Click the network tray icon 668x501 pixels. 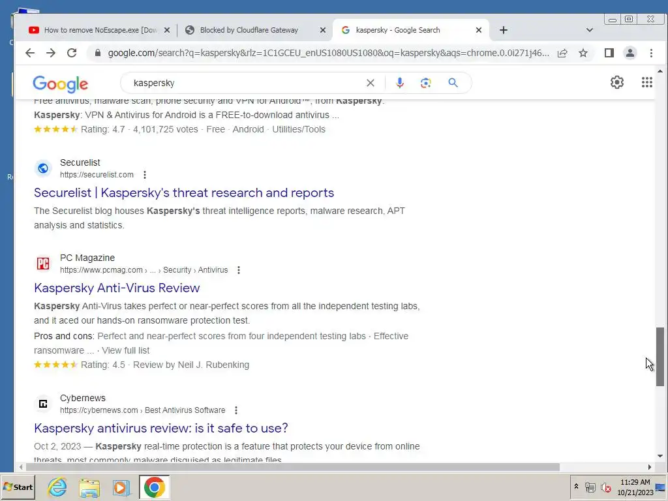(x=590, y=487)
